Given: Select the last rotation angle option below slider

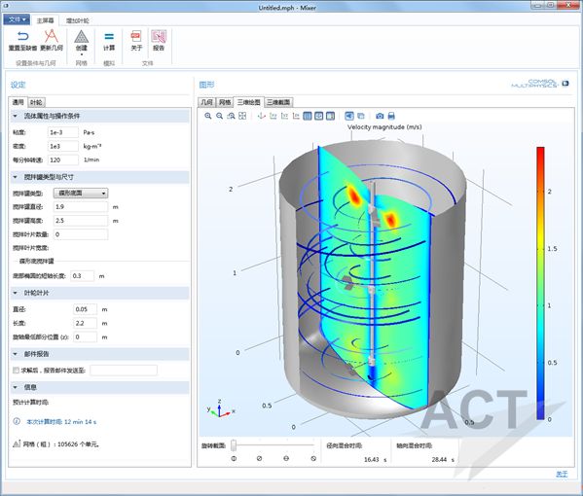Looking at the screenshot, I should click(x=313, y=458).
